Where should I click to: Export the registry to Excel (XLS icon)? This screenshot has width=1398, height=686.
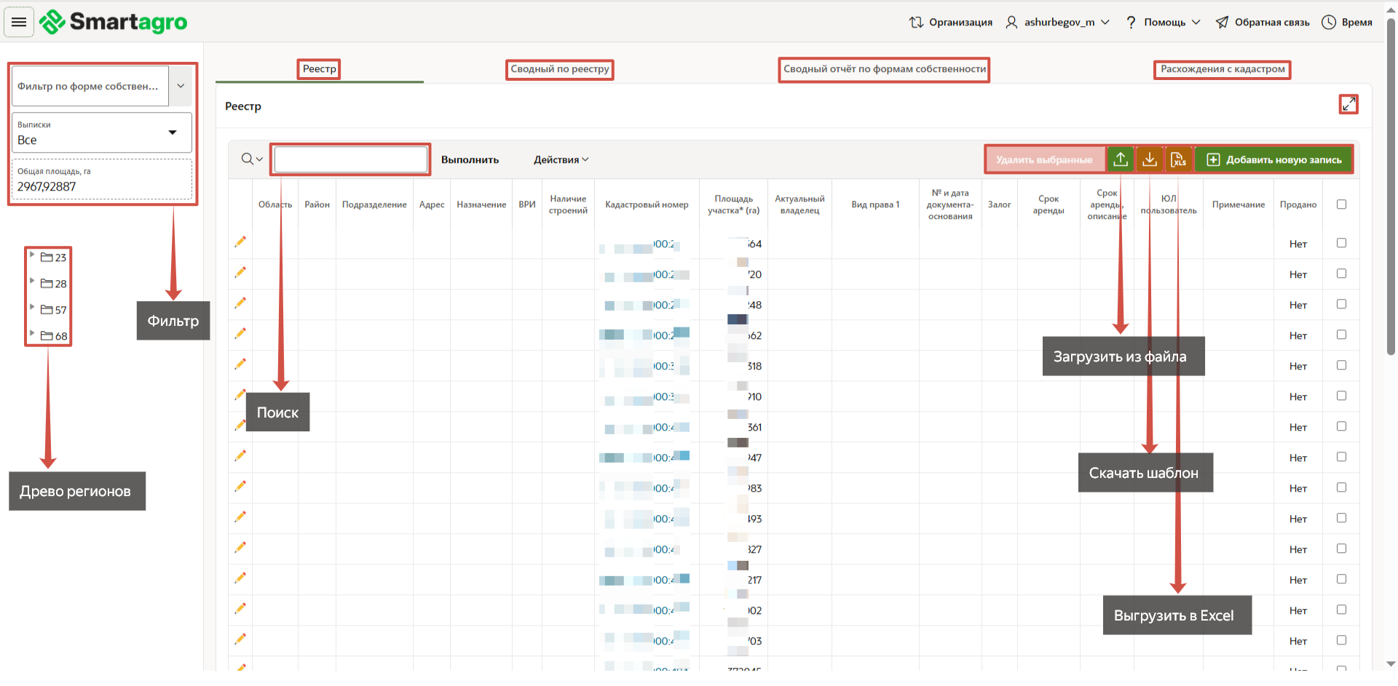(1178, 159)
